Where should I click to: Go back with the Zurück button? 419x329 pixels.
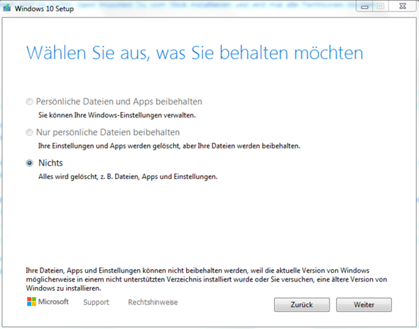(302, 305)
